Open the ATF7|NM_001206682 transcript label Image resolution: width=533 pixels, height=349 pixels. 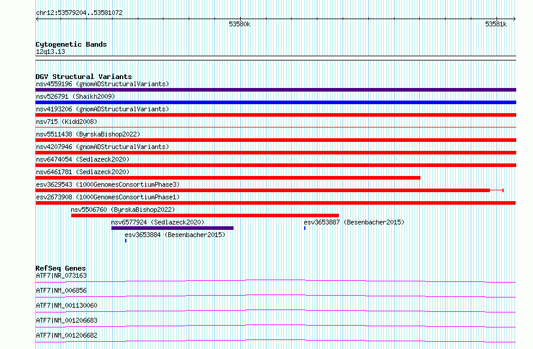tap(66, 335)
